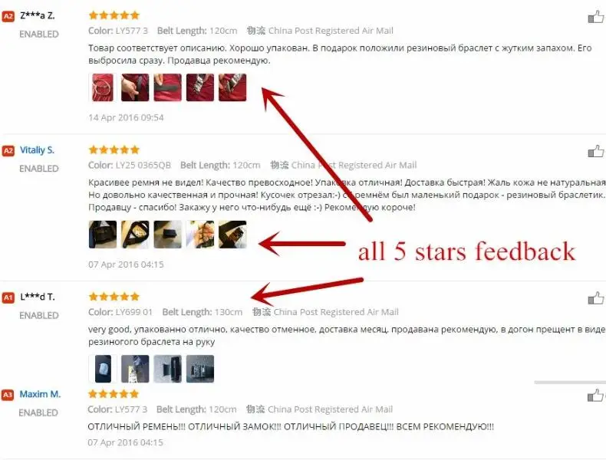Open first photo in L***d T. review

103,369
